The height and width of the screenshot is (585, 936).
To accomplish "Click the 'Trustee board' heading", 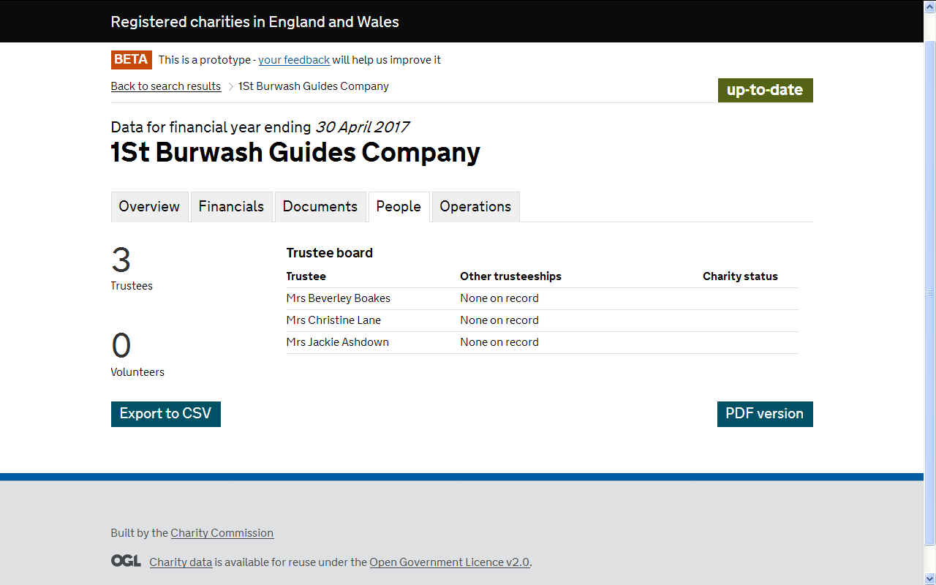I will pos(330,253).
